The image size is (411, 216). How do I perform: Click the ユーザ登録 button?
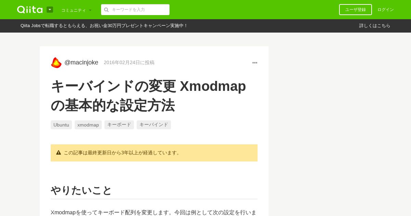click(x=356, y=10)
